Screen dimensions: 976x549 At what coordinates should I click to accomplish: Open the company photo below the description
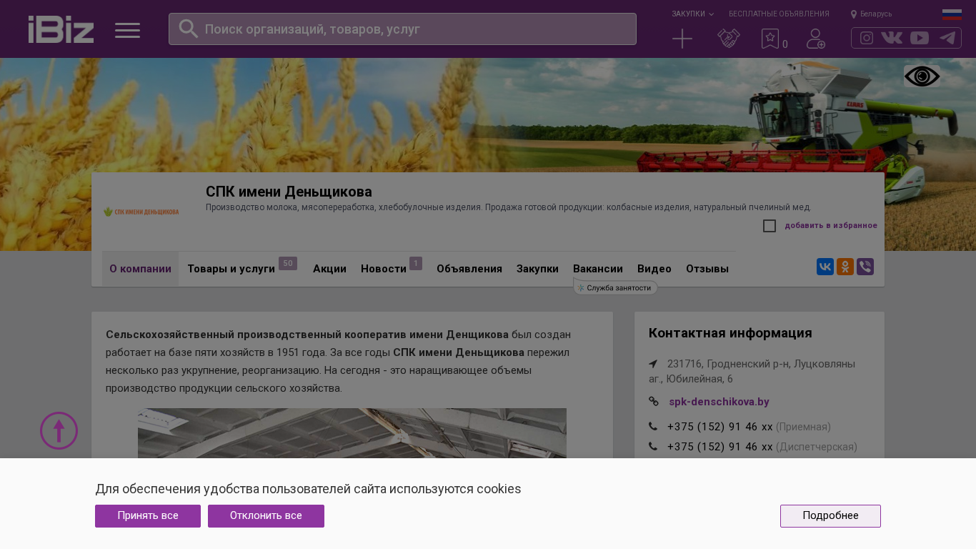(352, 433)
